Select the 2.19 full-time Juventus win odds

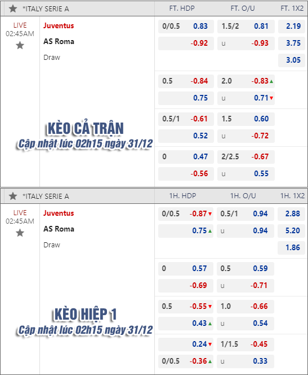pos(292,26)
